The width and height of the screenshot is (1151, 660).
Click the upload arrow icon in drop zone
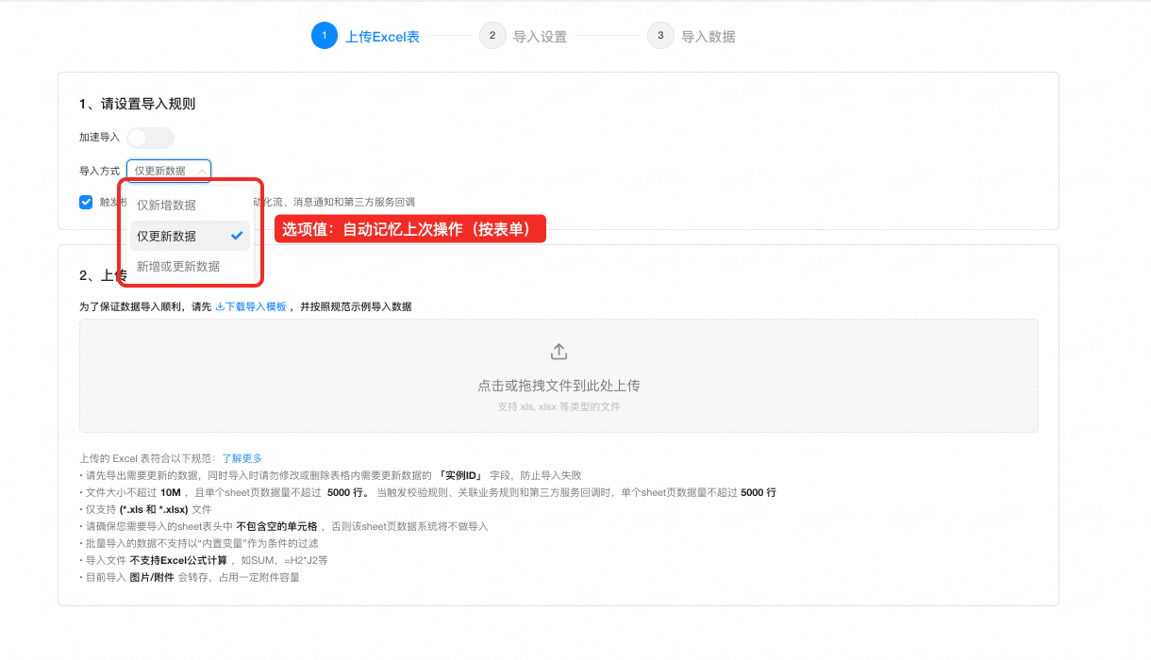point(559,352)
